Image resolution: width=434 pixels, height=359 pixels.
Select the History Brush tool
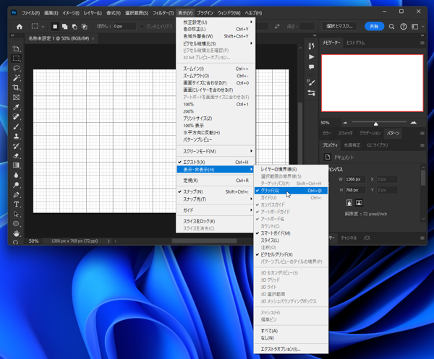(x=17, y=146)
